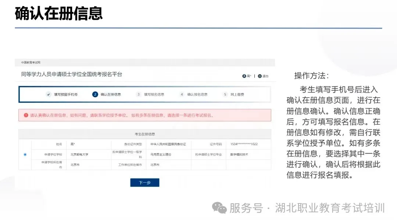Open the 填写预留手机号 step label
This screenshot has width=397, height=220.
click(x=66, y=95)
